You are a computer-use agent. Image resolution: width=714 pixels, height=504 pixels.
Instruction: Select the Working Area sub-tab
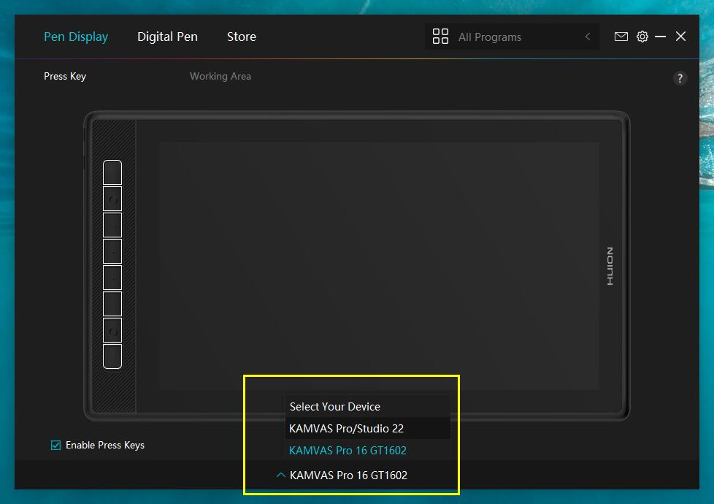pyautogui.click(x=220, y=76)
